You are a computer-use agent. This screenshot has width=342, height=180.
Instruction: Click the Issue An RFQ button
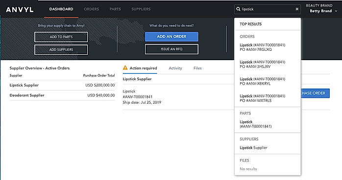(x=171, y=49)
